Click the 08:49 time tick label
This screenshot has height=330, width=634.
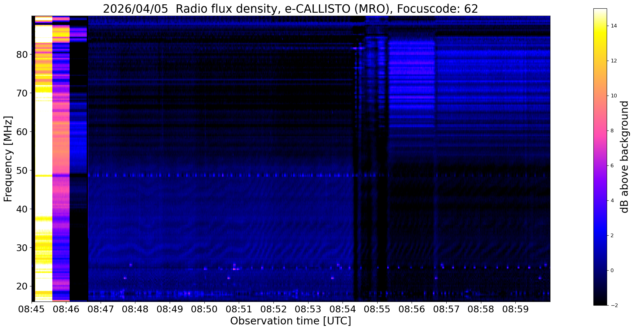[x=170, y=309]
